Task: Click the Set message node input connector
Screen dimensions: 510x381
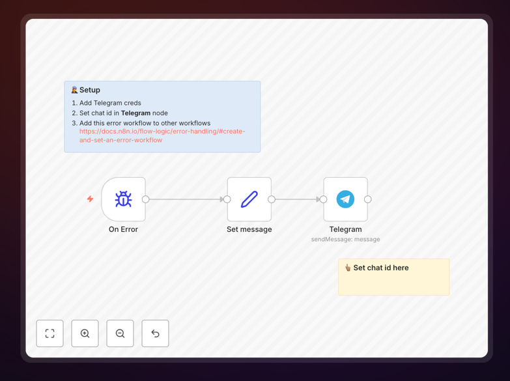Action: tap(227, 199)
